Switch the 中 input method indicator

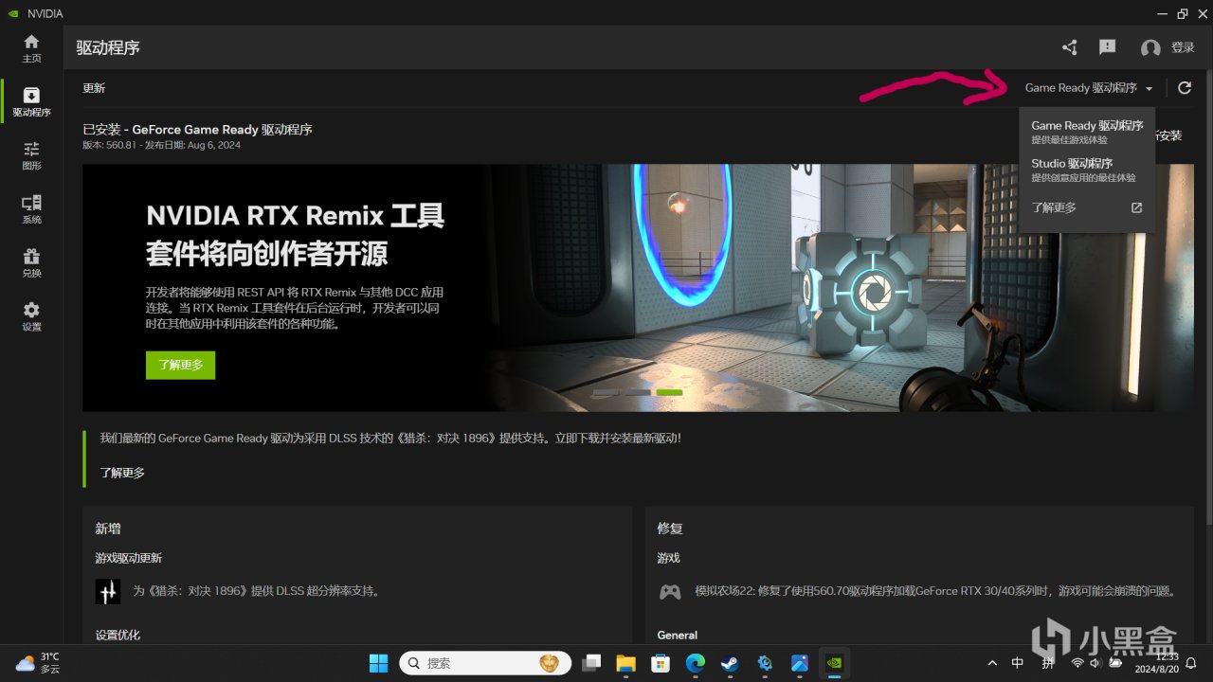(1018, 663)
